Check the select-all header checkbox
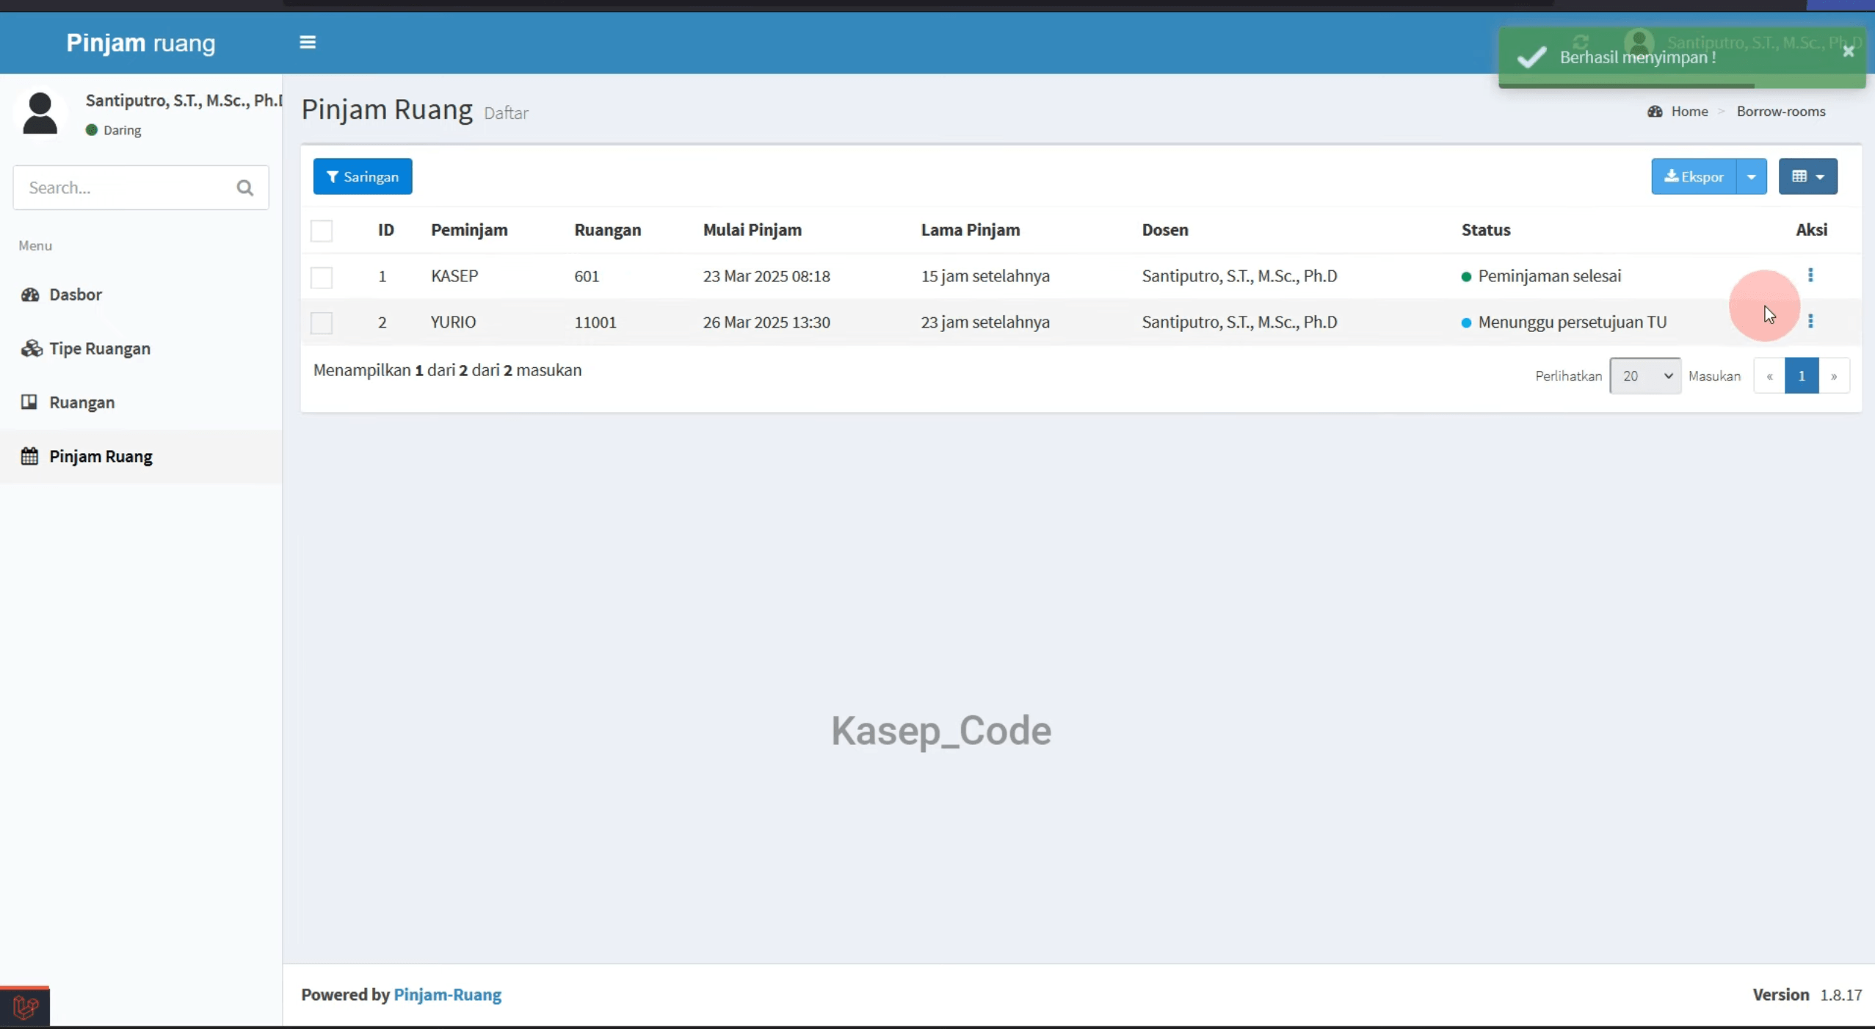1875x1029 pixels. coord(322,231)
